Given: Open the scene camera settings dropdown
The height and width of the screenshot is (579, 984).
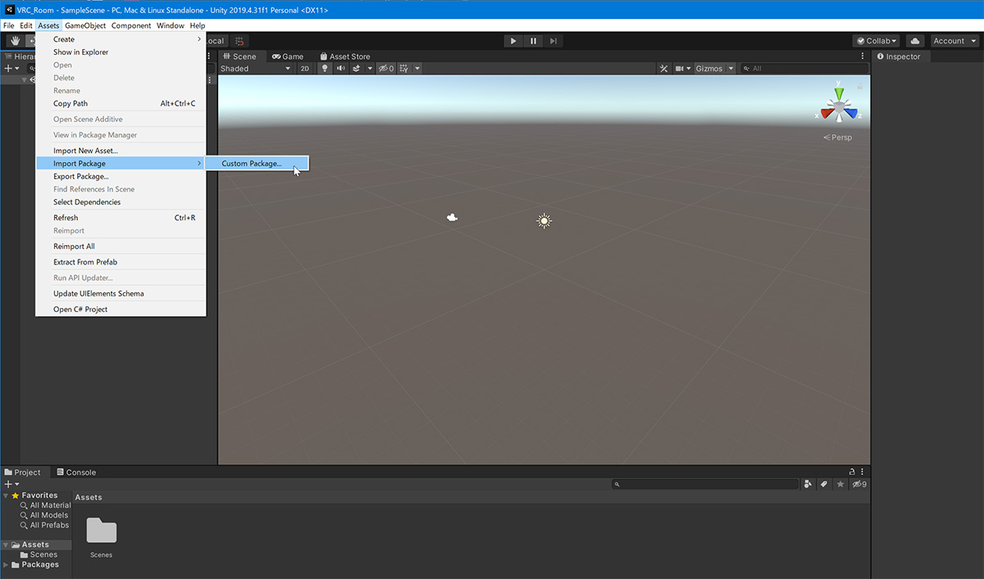Looking at the screenshot, I should pyautogui.click(x=683, y=69).
